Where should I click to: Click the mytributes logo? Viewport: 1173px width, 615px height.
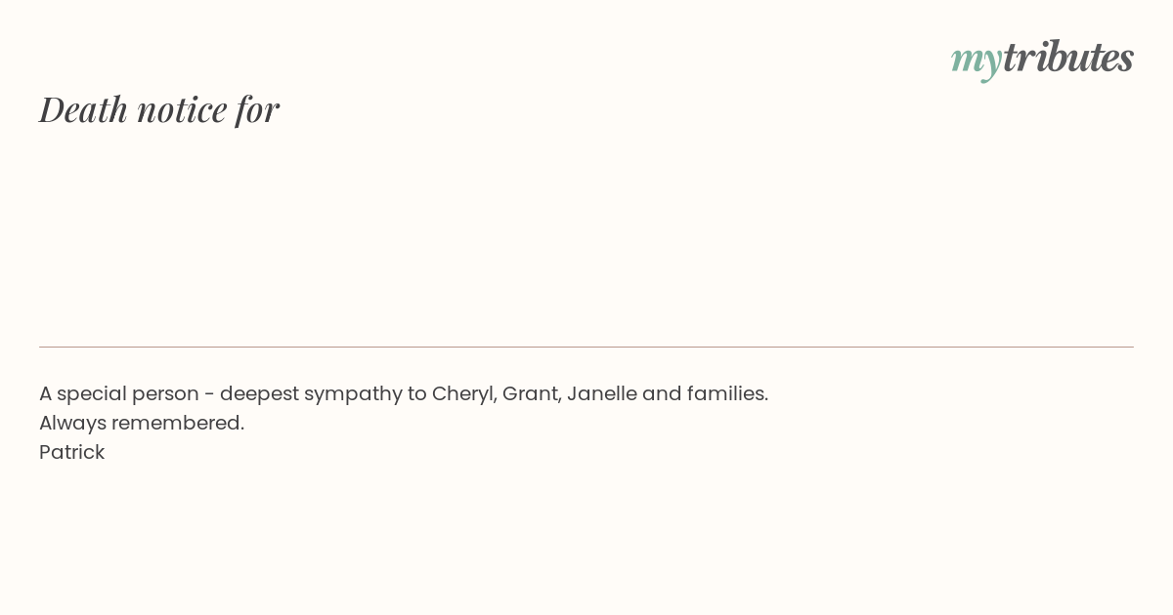(x=1042, y=60)
